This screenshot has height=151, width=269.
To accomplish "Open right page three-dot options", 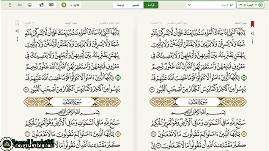I will click(252, 42).
